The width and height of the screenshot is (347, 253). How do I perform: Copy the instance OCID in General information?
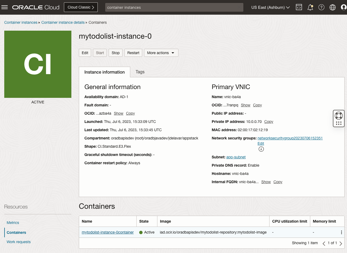(x=130, y=113)
